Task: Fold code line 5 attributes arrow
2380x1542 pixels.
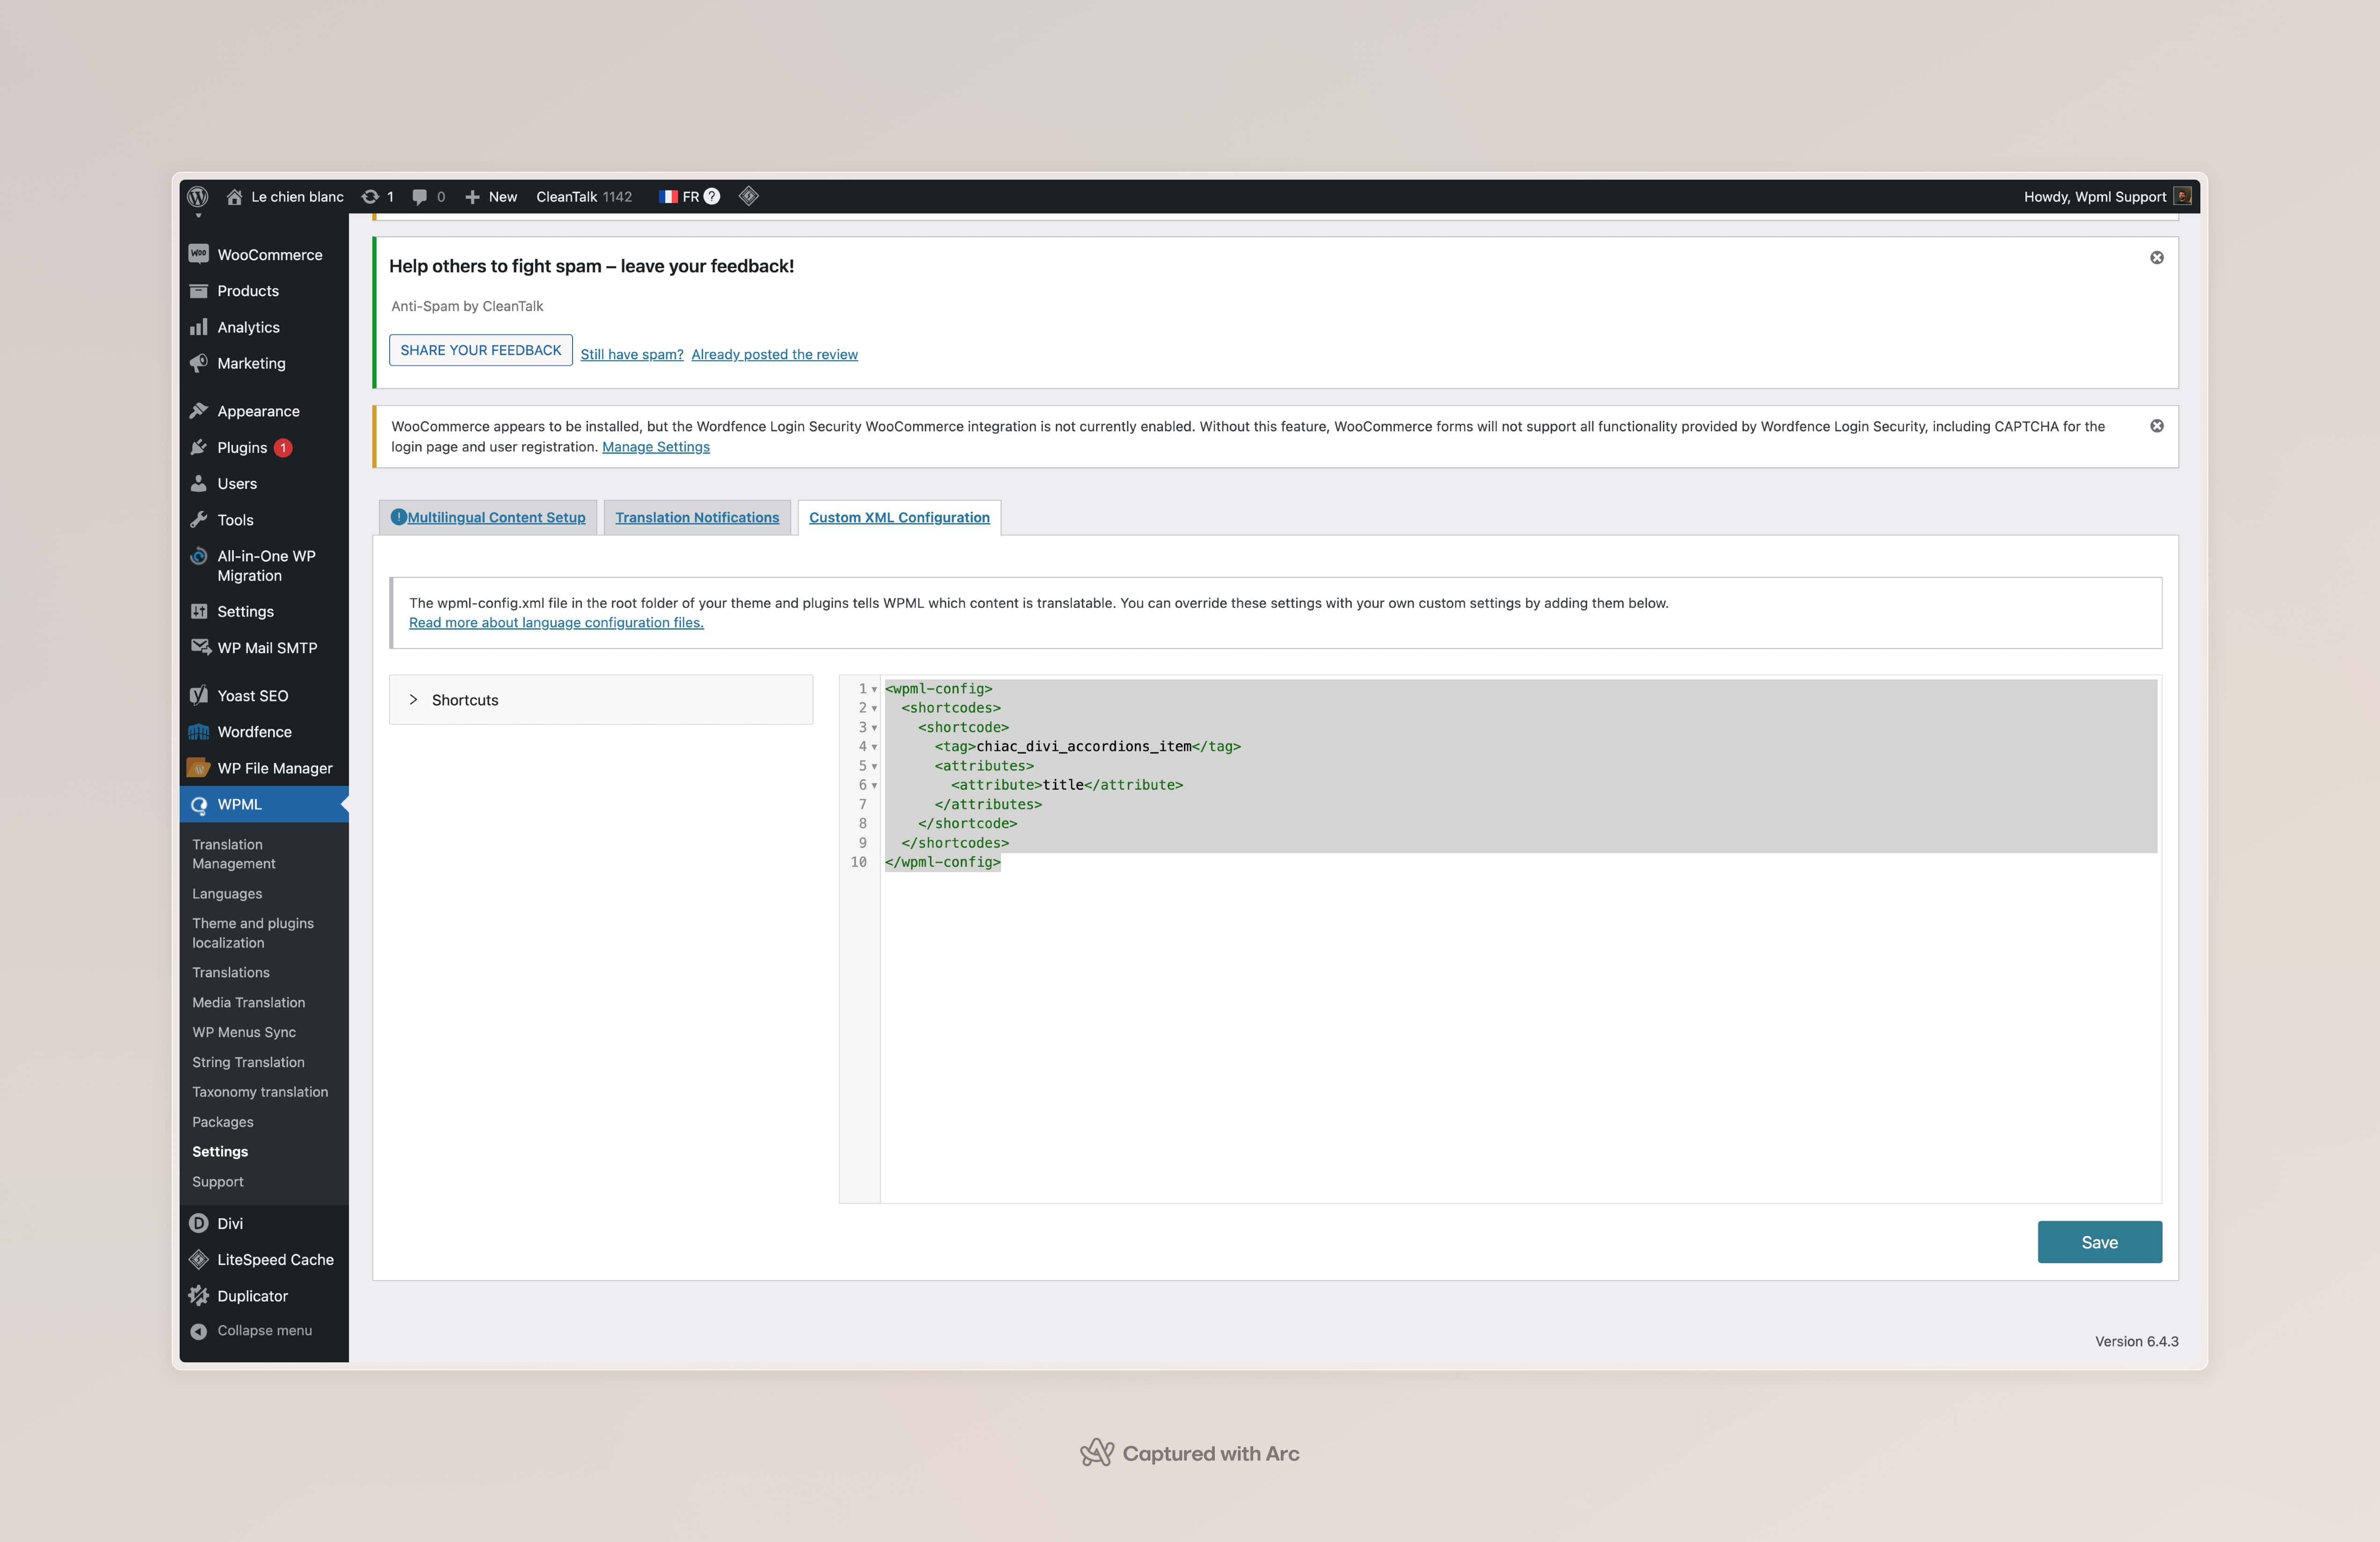Action: pyautogui.click(x=874, y=766)
